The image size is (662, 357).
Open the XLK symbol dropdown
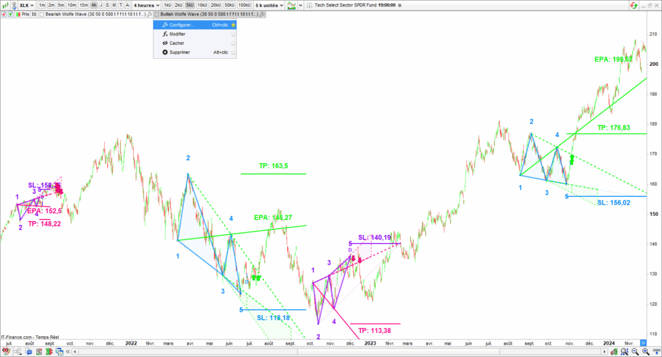click(25, 5)
